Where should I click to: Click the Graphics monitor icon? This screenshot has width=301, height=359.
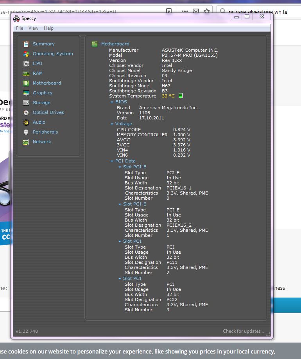[x=26, y=93]
